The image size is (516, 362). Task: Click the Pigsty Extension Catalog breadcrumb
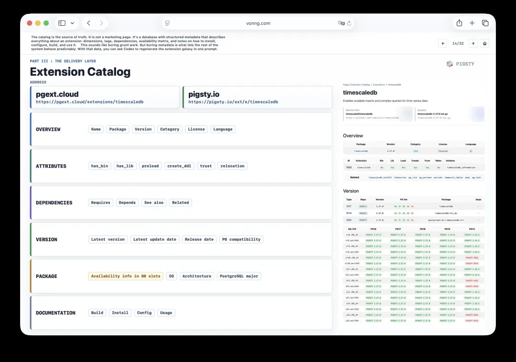click(356, 85)
